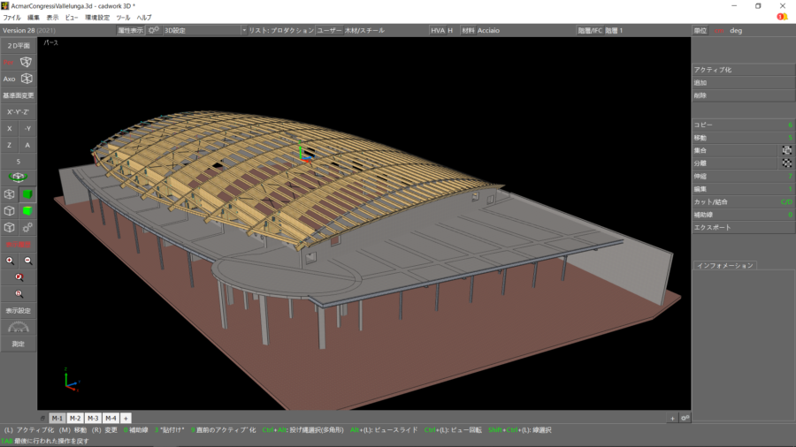
Task: Click the icon next to 集合
Action: 785,150
